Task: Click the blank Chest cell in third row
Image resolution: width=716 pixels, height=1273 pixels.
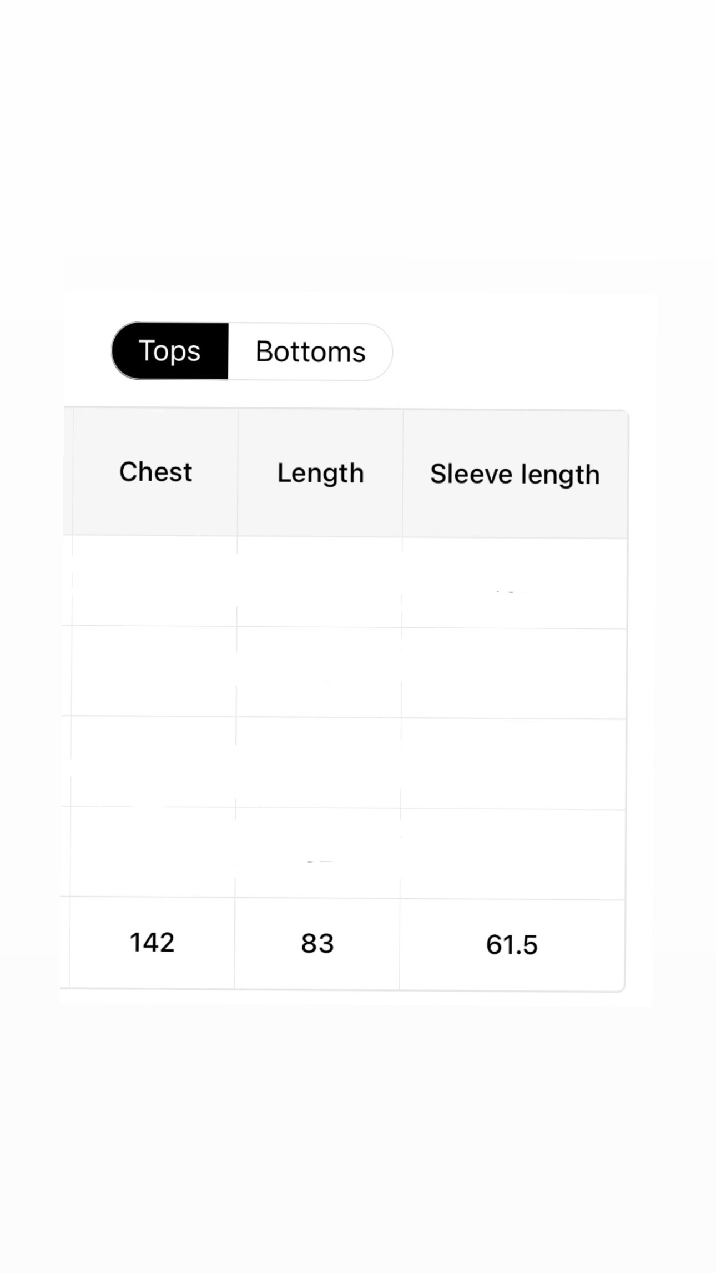Action: 153,761
